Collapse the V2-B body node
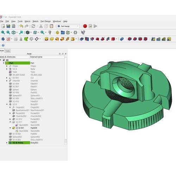Image resolution: width=176 pixels, height=176 pixels. [x=7, y=104]
